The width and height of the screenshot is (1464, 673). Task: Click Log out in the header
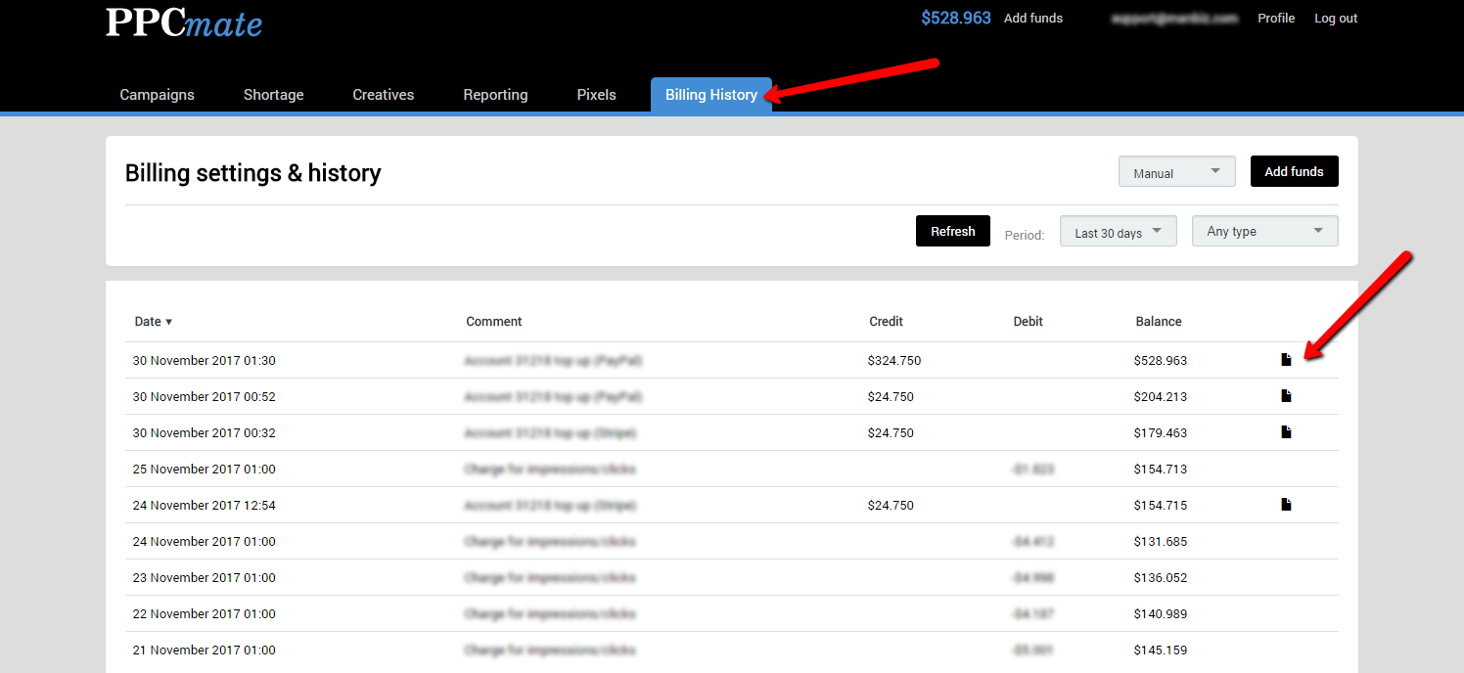pyautogui.click(x=1335, y=19)
